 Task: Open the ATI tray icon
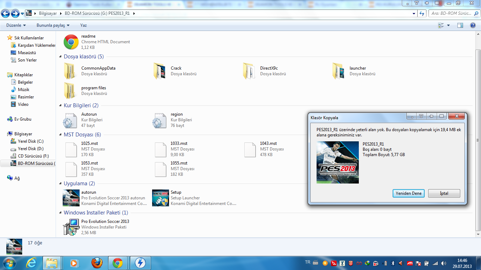click(x=410, y=263)
